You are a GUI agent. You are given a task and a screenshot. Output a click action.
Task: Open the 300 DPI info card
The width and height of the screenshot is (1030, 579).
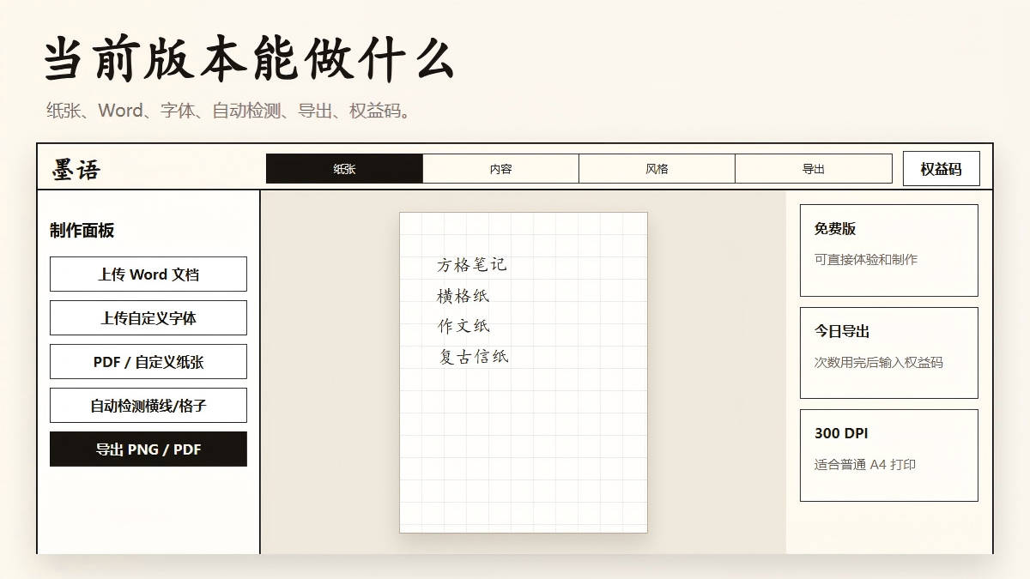click(x=889, y=455)
